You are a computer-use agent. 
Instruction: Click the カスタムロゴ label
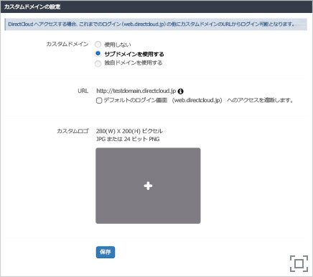73,131
